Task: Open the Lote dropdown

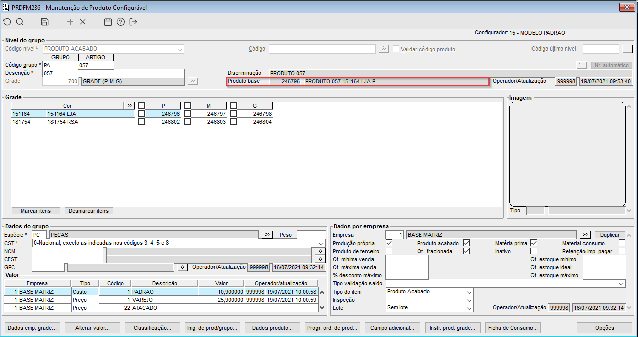Action: (x=469, y=308)
